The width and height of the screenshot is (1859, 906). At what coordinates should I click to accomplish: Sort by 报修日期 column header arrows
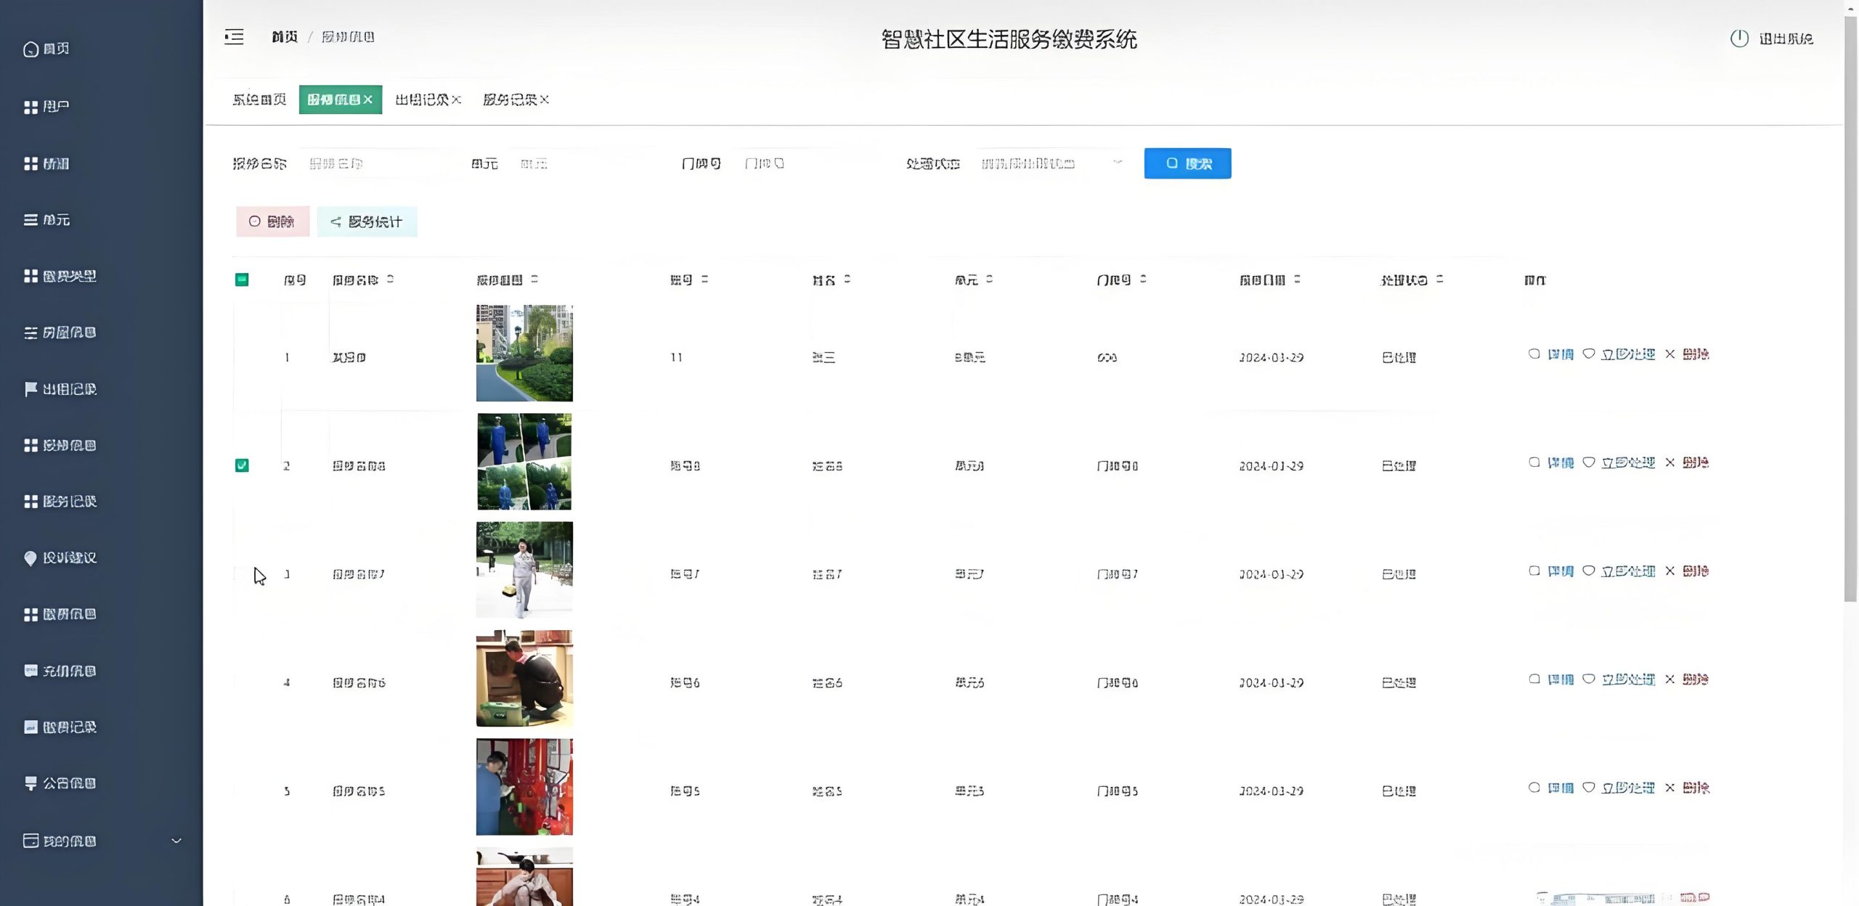coord(1297,279)
